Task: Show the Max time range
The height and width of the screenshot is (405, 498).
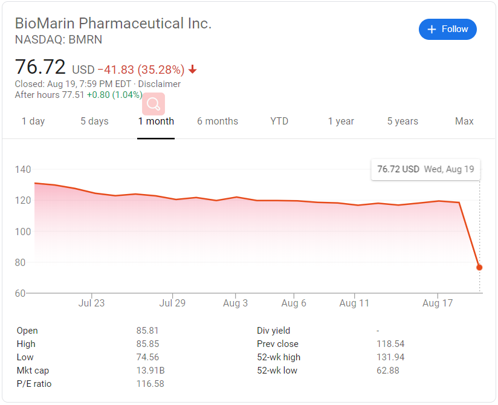Action: click(464, 121)
